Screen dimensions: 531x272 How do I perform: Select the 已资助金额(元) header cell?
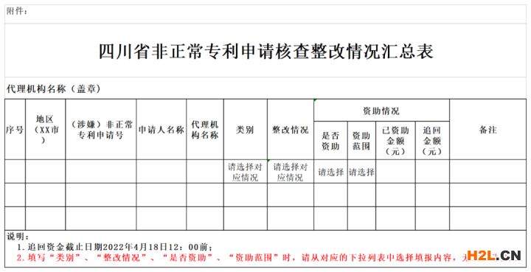(395, 140)
